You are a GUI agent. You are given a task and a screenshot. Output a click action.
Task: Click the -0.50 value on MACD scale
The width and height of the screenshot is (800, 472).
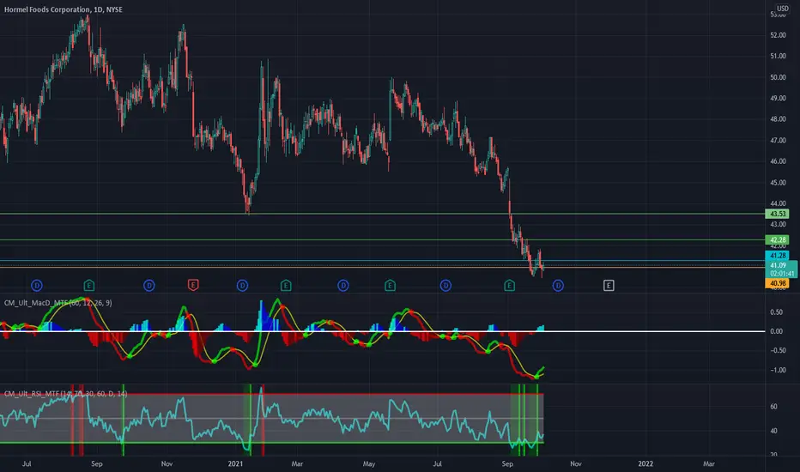778,350
